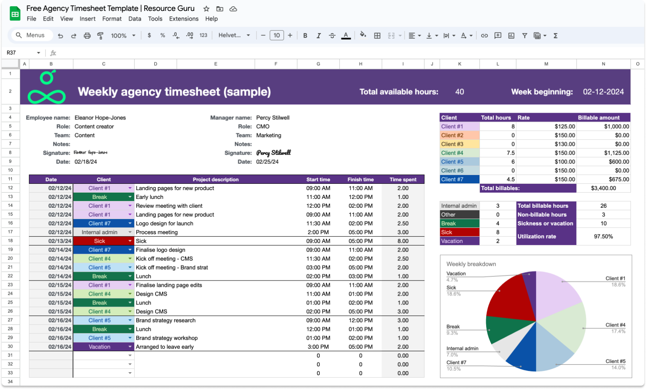Screen dimensions: 646x389
Task: Open the Insert chart icon
Action: coord(511,35)
